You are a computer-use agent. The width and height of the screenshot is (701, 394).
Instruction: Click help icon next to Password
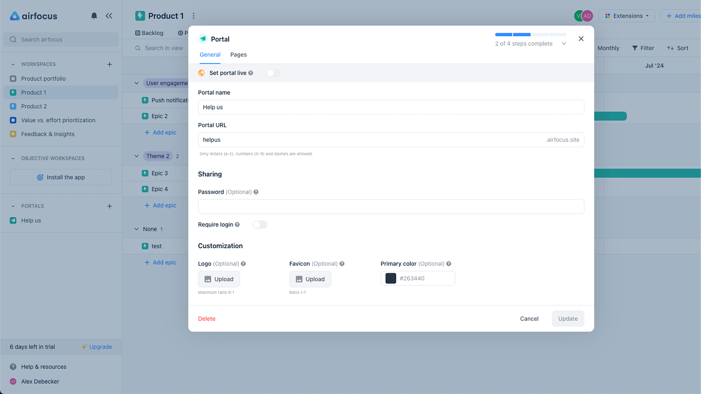(x=256, y=192)
